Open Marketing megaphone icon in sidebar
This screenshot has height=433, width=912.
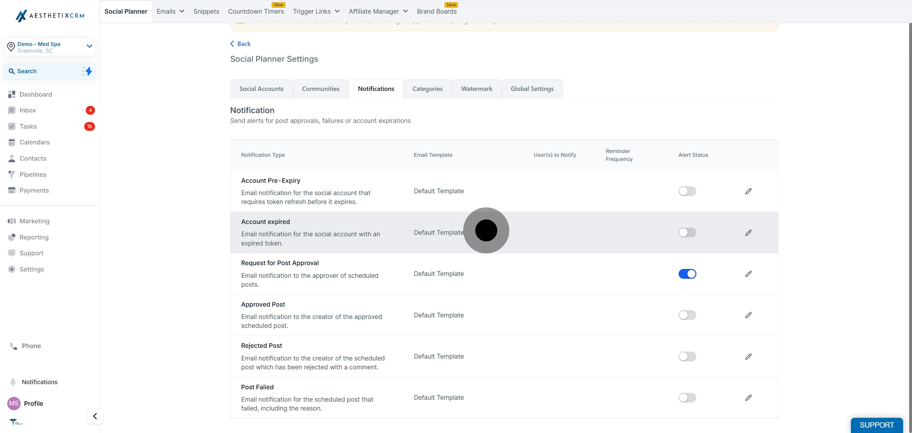click(12, 221)
